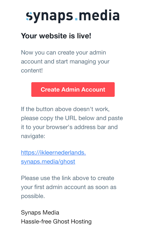Click the blue dot in the logo
146x234 pixels.
76,19
